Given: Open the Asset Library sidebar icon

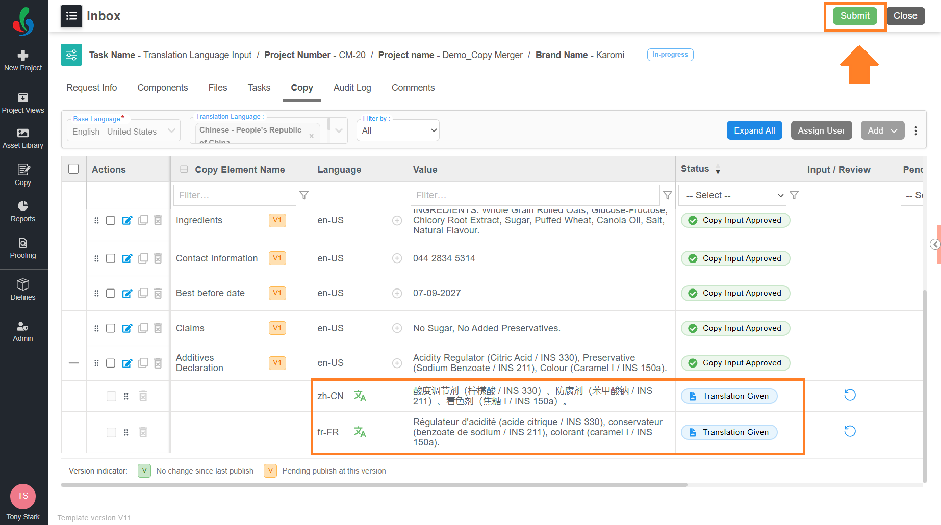Looking at the screenshot, I should [23, 138].
